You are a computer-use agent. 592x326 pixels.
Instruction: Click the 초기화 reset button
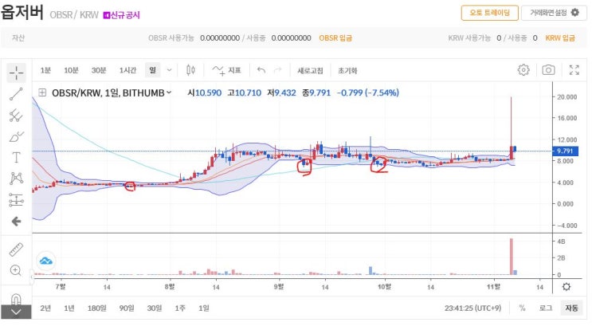(347, 71)
